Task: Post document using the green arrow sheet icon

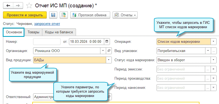Action: [x=64, y=15]
